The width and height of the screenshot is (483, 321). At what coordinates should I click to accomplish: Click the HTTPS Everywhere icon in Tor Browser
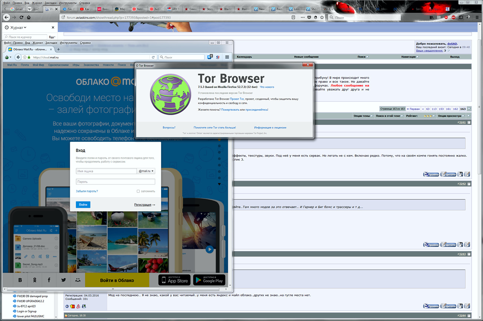click(210, 57)
